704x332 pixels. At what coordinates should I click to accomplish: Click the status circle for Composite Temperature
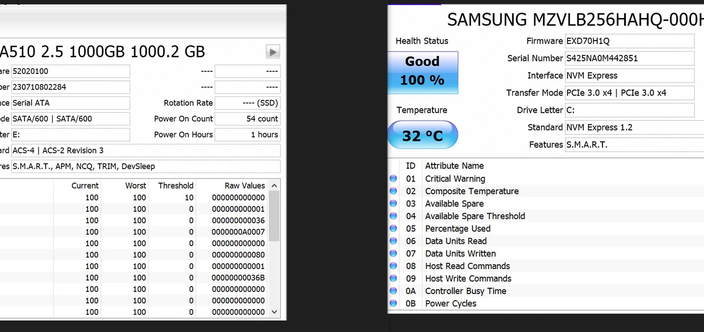pos(393,191)
